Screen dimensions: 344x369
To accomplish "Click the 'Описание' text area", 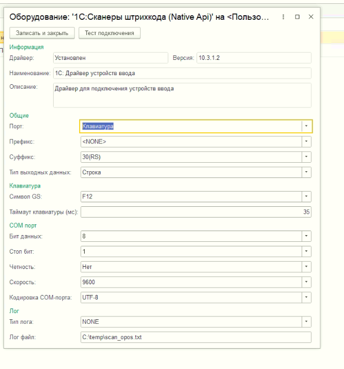I will 182,95.
